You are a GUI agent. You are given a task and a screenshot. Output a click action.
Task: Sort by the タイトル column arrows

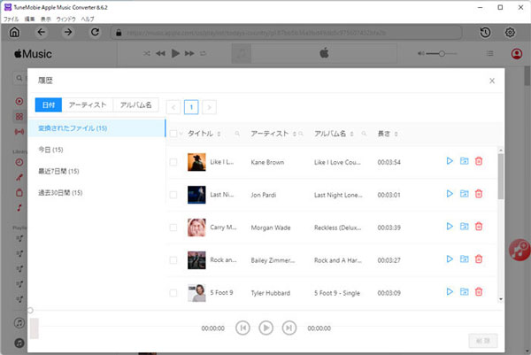[219, 134]
